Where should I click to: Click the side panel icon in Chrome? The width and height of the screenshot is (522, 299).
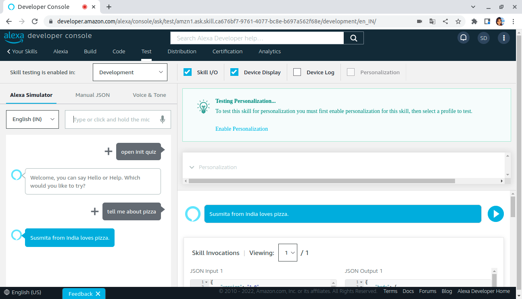pyautogui.click(x=487, y=21)
